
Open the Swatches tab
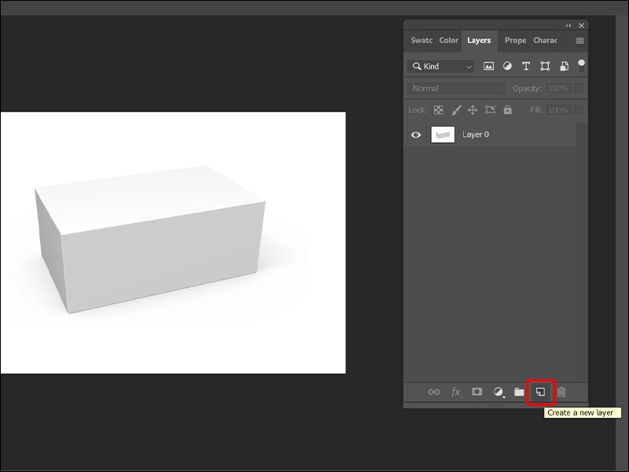click(x=421, y=40)
